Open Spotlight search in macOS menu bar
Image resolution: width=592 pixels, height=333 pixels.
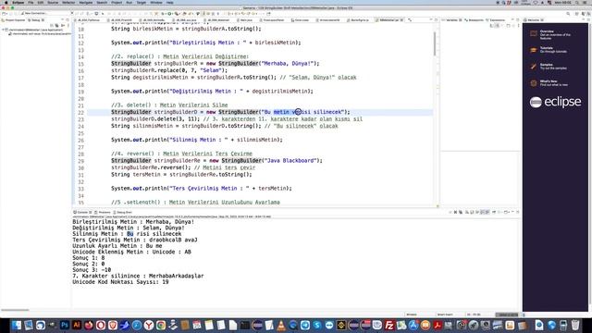click(x=577, y=3)
